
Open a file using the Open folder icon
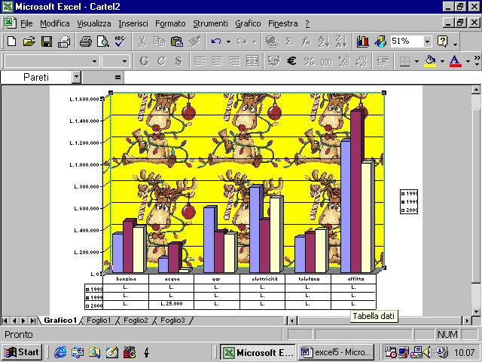29,41
